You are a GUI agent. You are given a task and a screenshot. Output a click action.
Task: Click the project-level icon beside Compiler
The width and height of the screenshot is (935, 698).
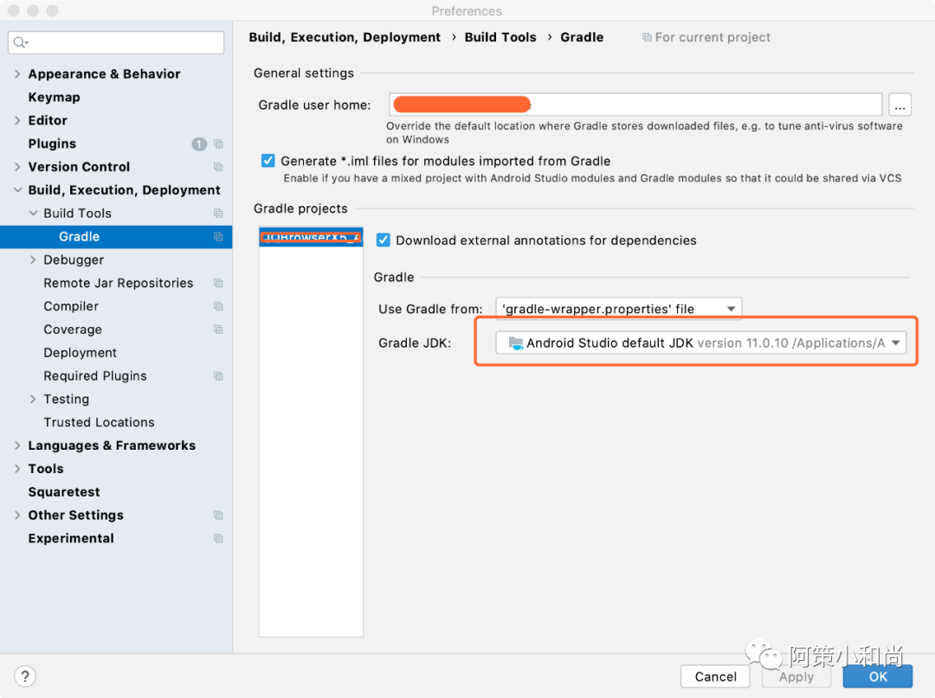click(218, 307)
